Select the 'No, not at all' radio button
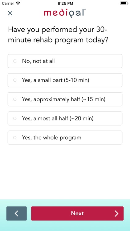 [x=15, y=61]
